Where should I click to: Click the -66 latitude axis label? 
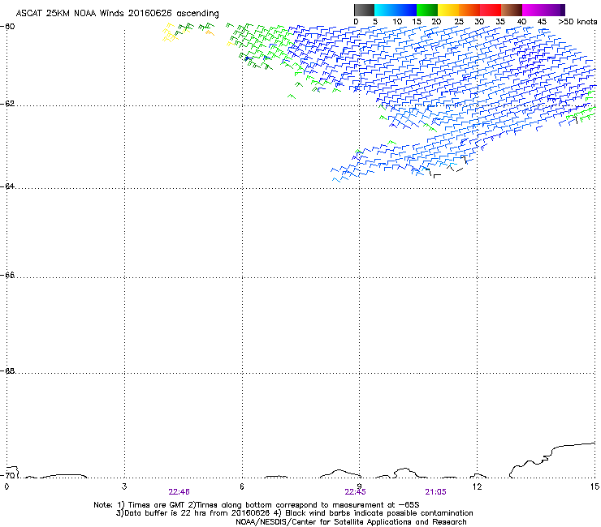tap(7, 276)
